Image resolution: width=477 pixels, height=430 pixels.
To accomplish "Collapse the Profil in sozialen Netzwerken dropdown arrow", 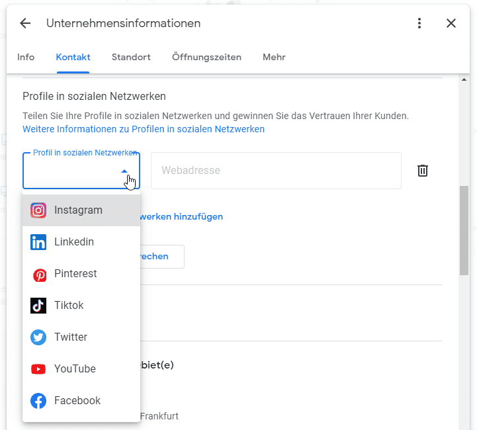I will pos(124,171).
